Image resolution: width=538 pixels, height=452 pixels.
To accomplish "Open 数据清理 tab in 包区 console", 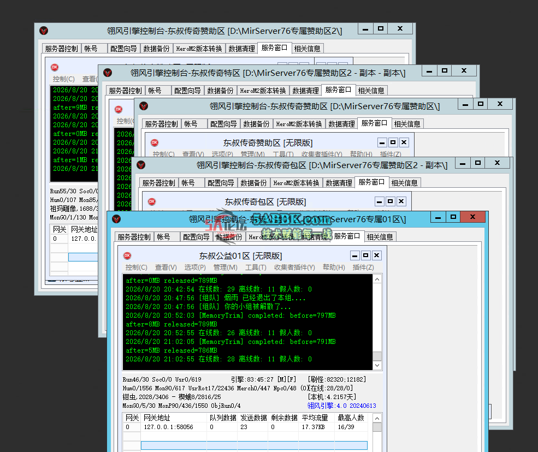I will [339, 183].
